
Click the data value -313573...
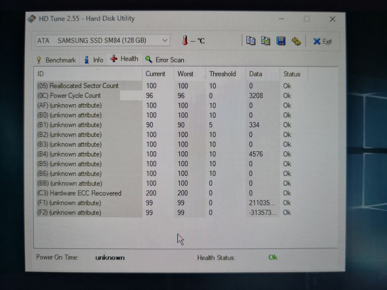[263, 213]
